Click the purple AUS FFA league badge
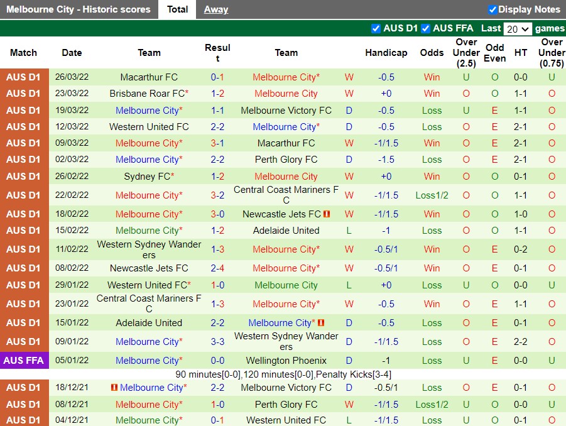Image resolution: width=566 pixels, height=426 pixels. point(24,360)
